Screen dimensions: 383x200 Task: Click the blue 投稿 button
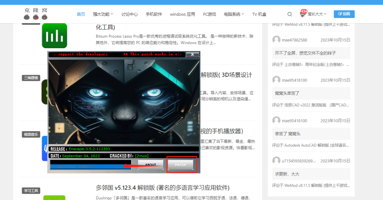click(x=344, y=14)
